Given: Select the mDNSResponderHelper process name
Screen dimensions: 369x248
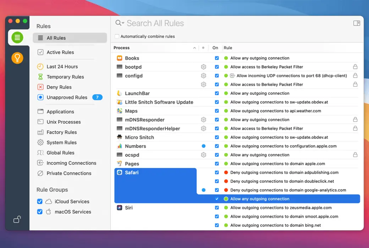Looking at the screenshot, I should (x=153, y=129).
